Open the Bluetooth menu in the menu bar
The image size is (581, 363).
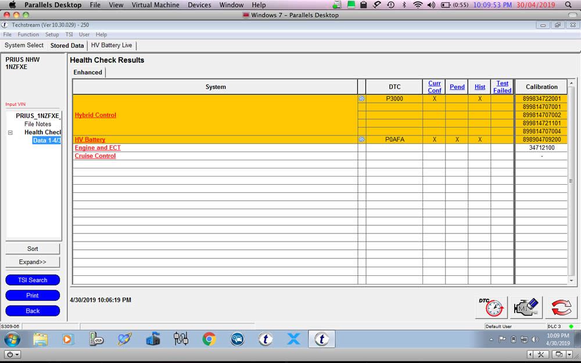(404, 5)
